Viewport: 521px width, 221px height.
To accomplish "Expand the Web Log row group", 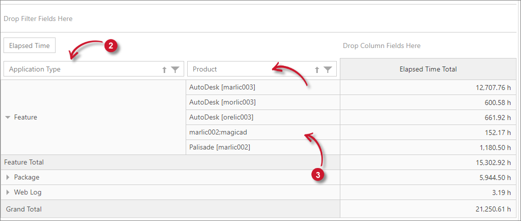I will (9, 192).
